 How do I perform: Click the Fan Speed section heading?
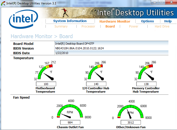pyautogui.click(x=21, y=98)
